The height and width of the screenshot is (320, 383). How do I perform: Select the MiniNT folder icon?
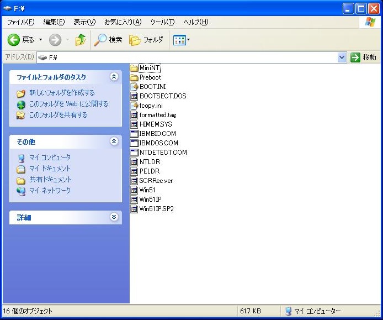pos(134,68)
